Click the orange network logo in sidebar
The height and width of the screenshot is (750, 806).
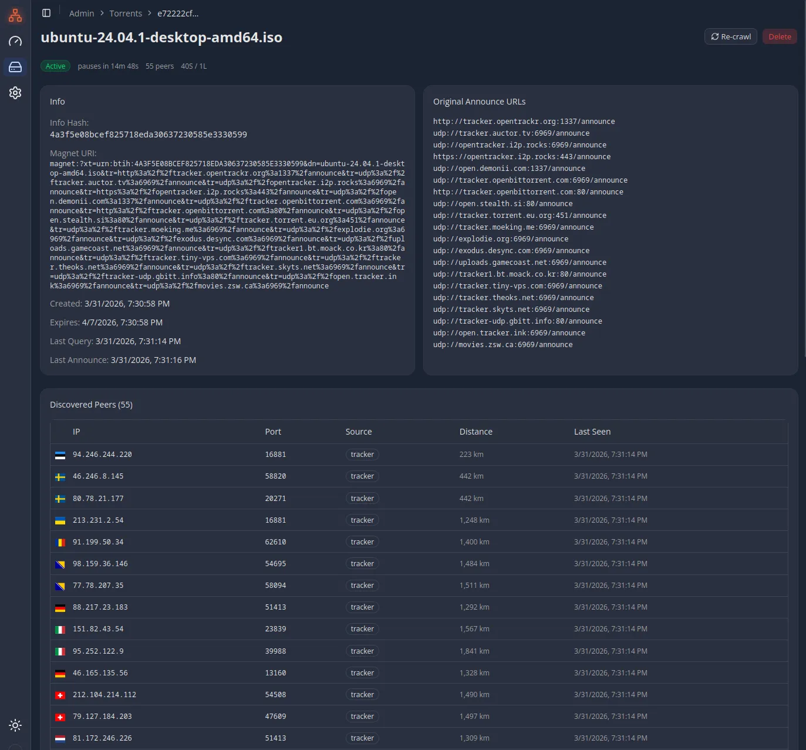point(15,15)
